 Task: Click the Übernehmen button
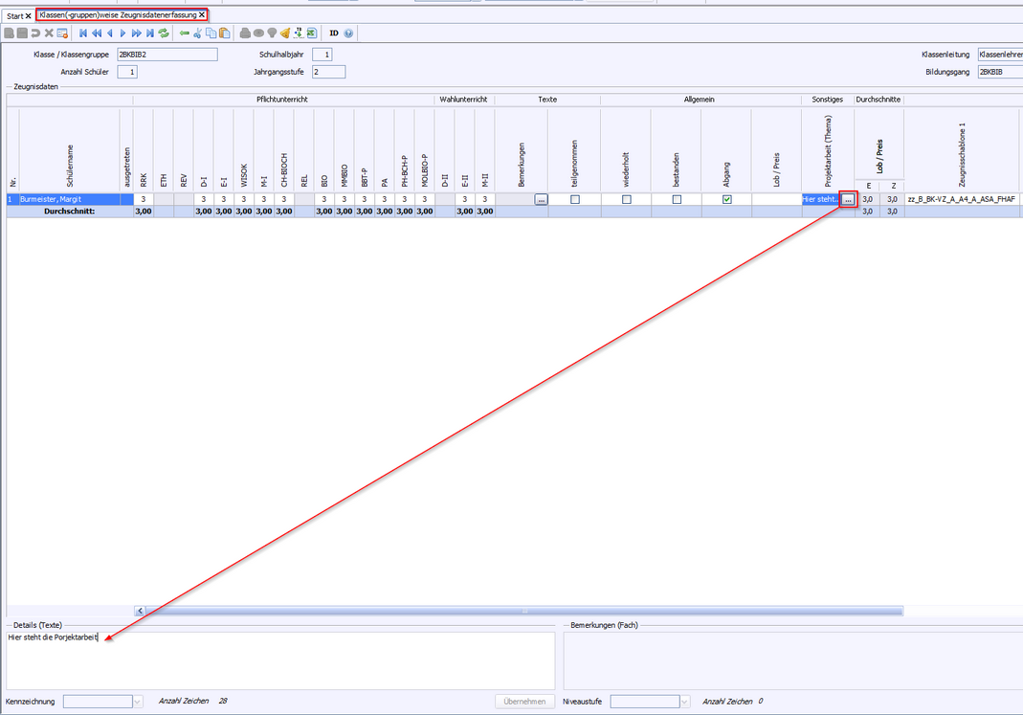coord(525,702)
